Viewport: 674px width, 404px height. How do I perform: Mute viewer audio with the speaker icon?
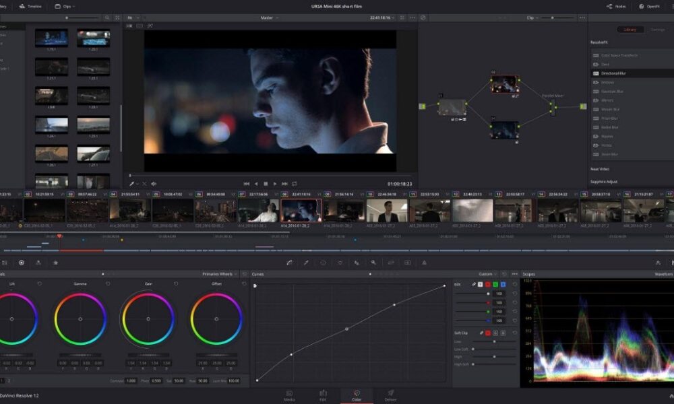(x=154, y=183)
